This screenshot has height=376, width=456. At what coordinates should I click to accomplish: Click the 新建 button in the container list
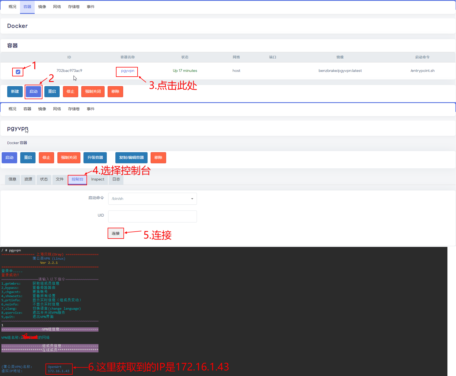pyautogui.click(x=15, y=92)
